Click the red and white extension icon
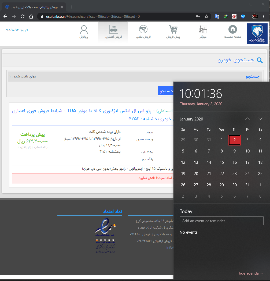Image resolution: width=270 pixels, height=281 pixels. (234, 16)
